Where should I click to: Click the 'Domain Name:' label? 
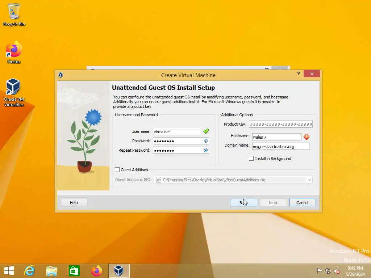[237, 145]
